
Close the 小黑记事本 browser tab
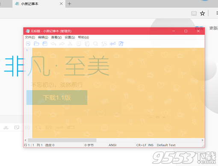pyautogui.click(x=61, y=4)
